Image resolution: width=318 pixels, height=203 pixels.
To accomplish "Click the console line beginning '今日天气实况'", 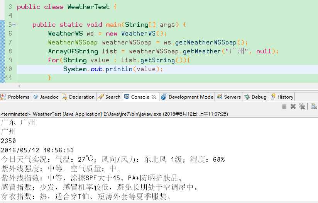I will coord(113,159).
